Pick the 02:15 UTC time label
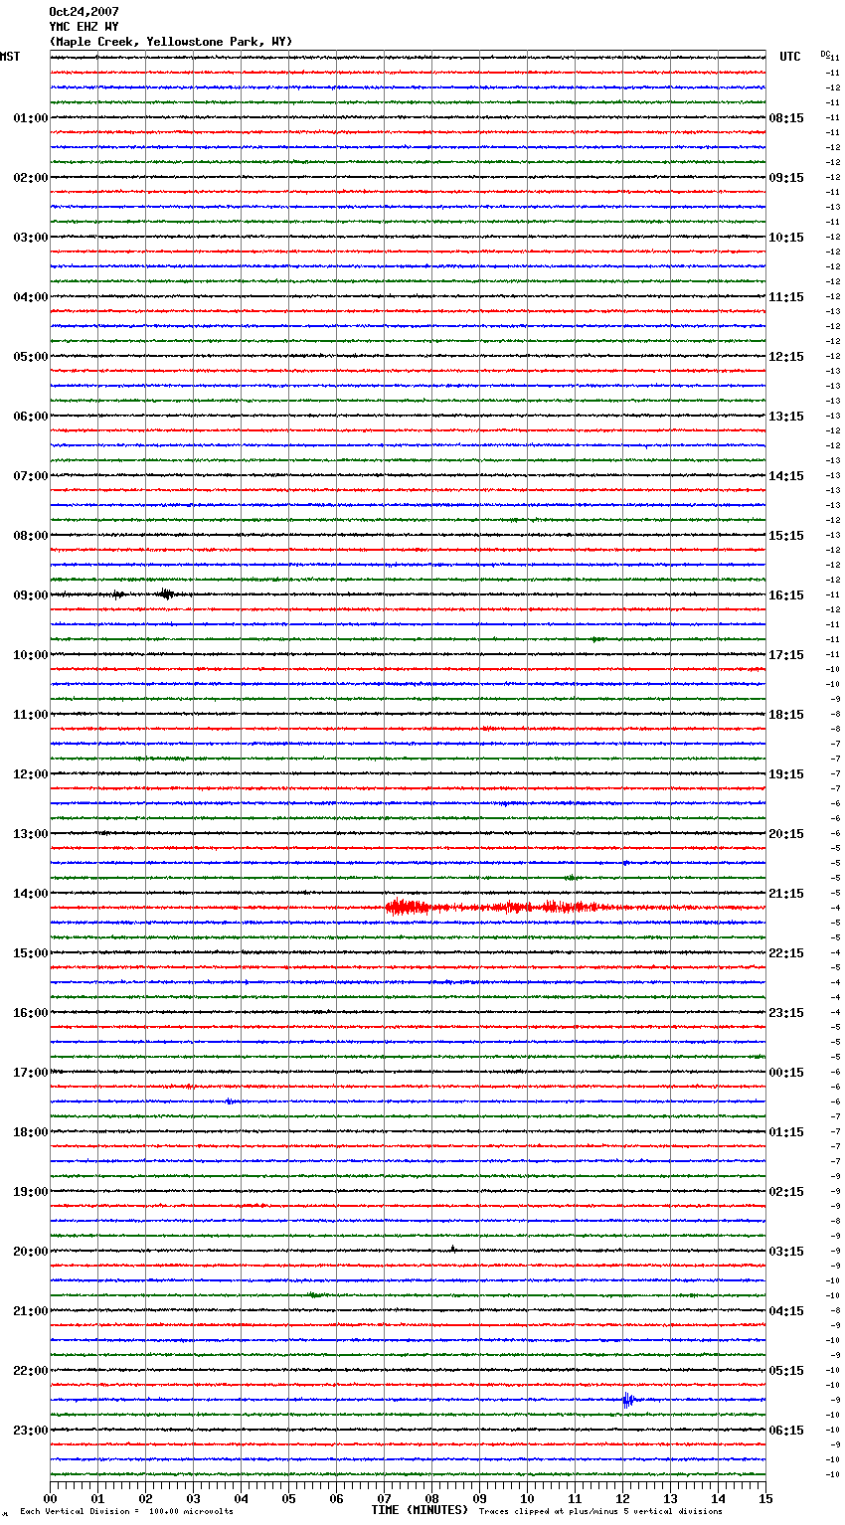This screenshot has width=845, height=1525. pyautogui.click(x=786, y=1192)
